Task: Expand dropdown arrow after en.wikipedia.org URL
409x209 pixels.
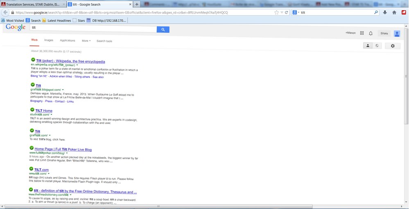Action: (x=77, y=65)
